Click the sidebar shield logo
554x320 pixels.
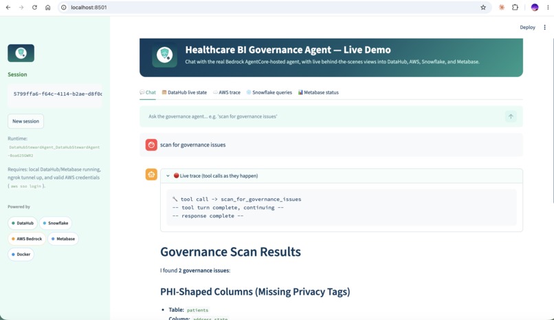coord(21,53)
